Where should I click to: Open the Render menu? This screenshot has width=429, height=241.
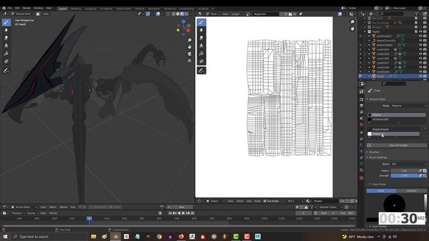[27, 9]
